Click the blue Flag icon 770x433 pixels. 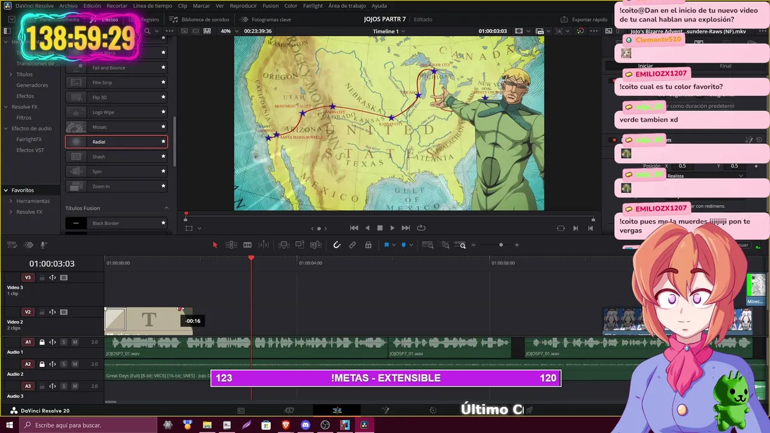pyautogui.click(x=386, y=245)
